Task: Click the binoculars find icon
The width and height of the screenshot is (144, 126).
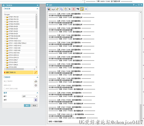Action: point(78,9)
